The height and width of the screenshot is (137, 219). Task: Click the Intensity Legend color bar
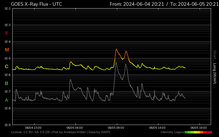pyautogui.click(x=198, y=132)
